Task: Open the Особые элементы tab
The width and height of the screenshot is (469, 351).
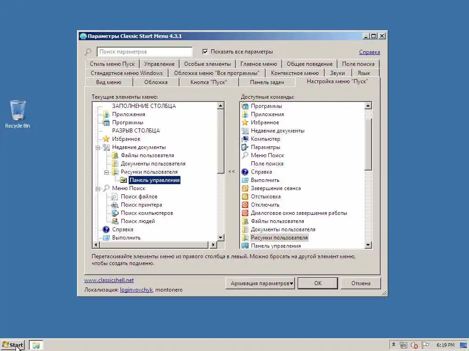Action: (207, 64)
